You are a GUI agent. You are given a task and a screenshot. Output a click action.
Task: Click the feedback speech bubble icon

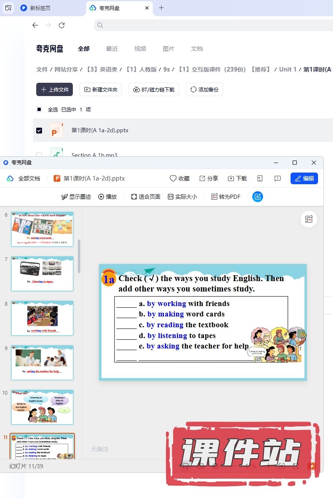(x=278, y=178)
